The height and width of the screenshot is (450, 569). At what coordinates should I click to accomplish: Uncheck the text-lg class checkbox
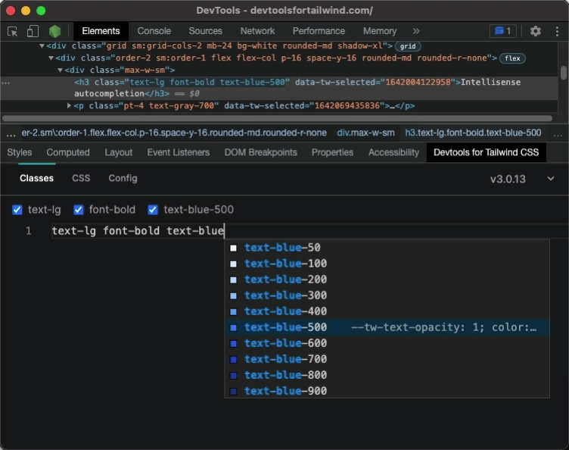coord(17,210)
